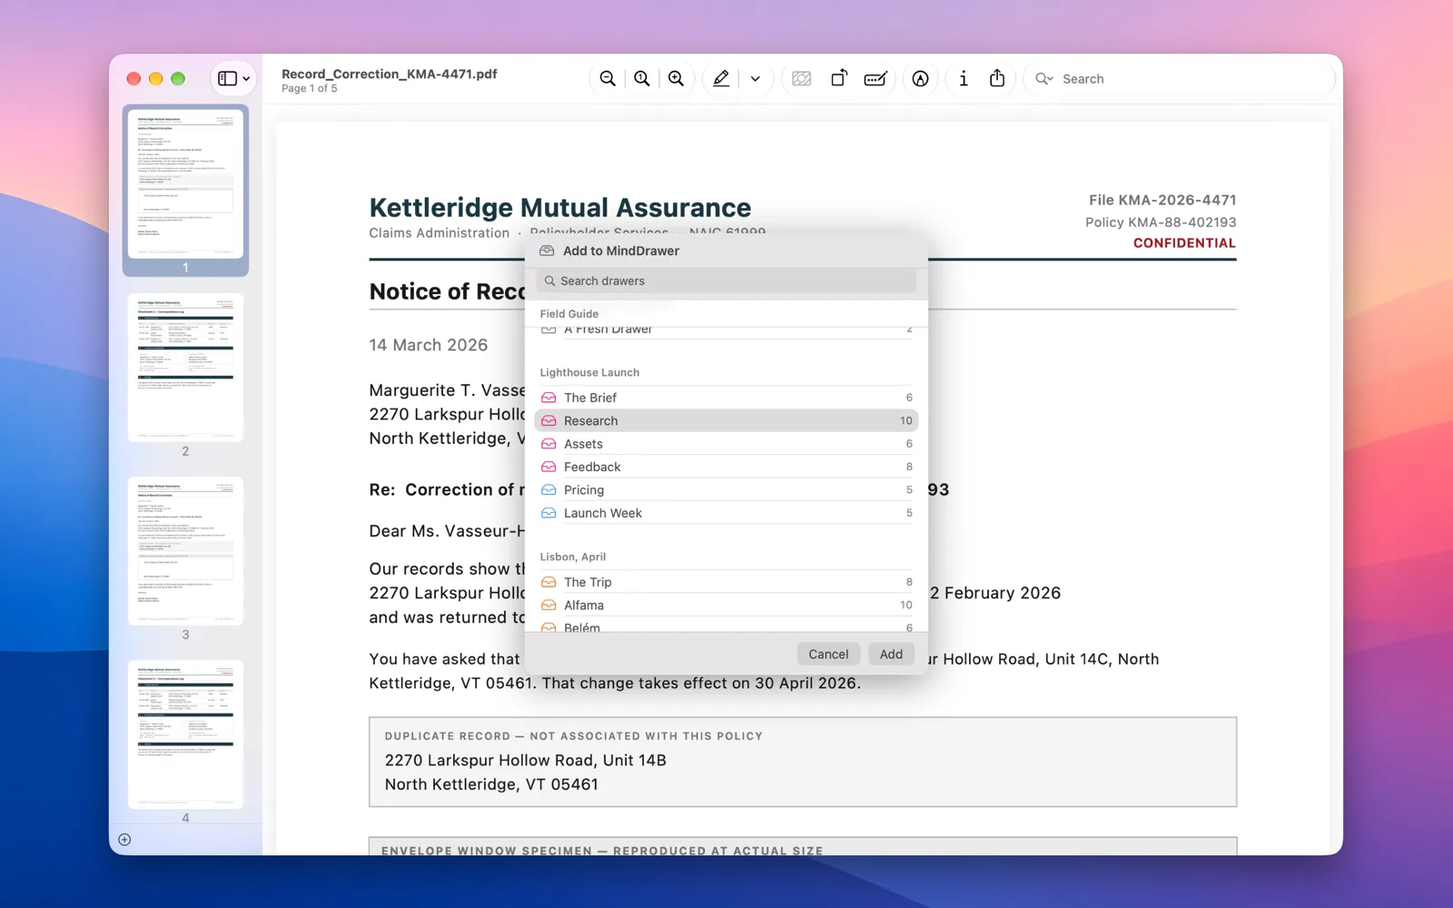
Task: Pick the Alfama drawer
Action: coord(726,606)
